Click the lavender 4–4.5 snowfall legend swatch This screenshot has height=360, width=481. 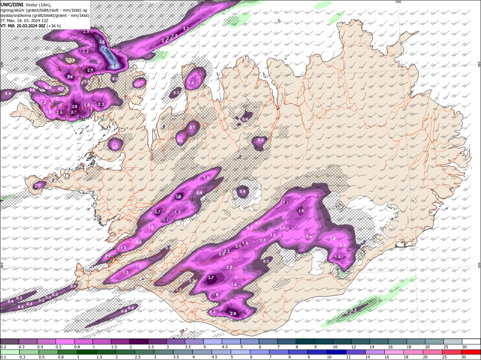(x=213, y=341)
